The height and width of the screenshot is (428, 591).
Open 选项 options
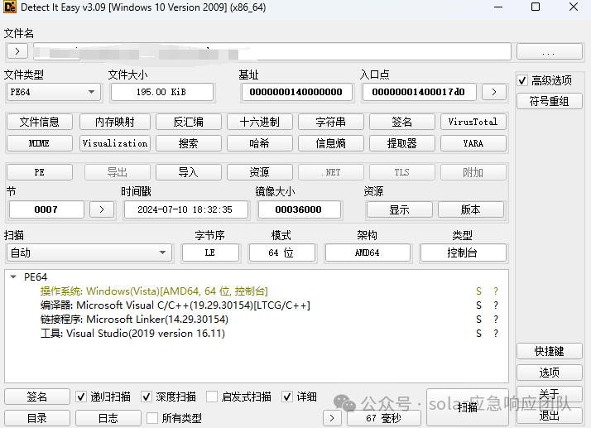(x=549, y=373)
